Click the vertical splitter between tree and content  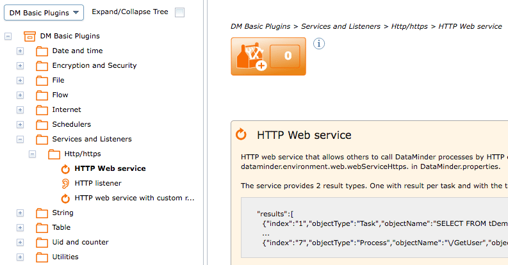206,132
